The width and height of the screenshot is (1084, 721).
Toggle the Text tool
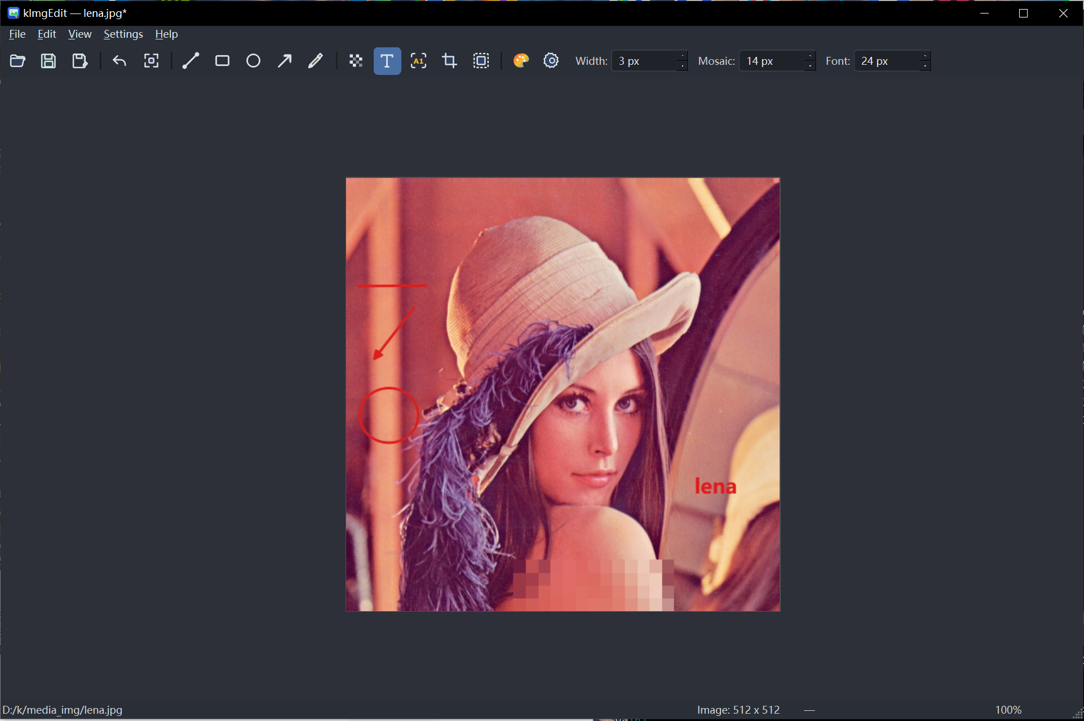387,61
